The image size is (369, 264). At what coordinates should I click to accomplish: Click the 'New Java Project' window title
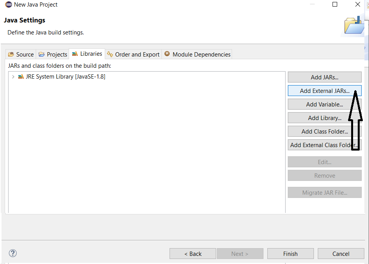pos(36,5)
